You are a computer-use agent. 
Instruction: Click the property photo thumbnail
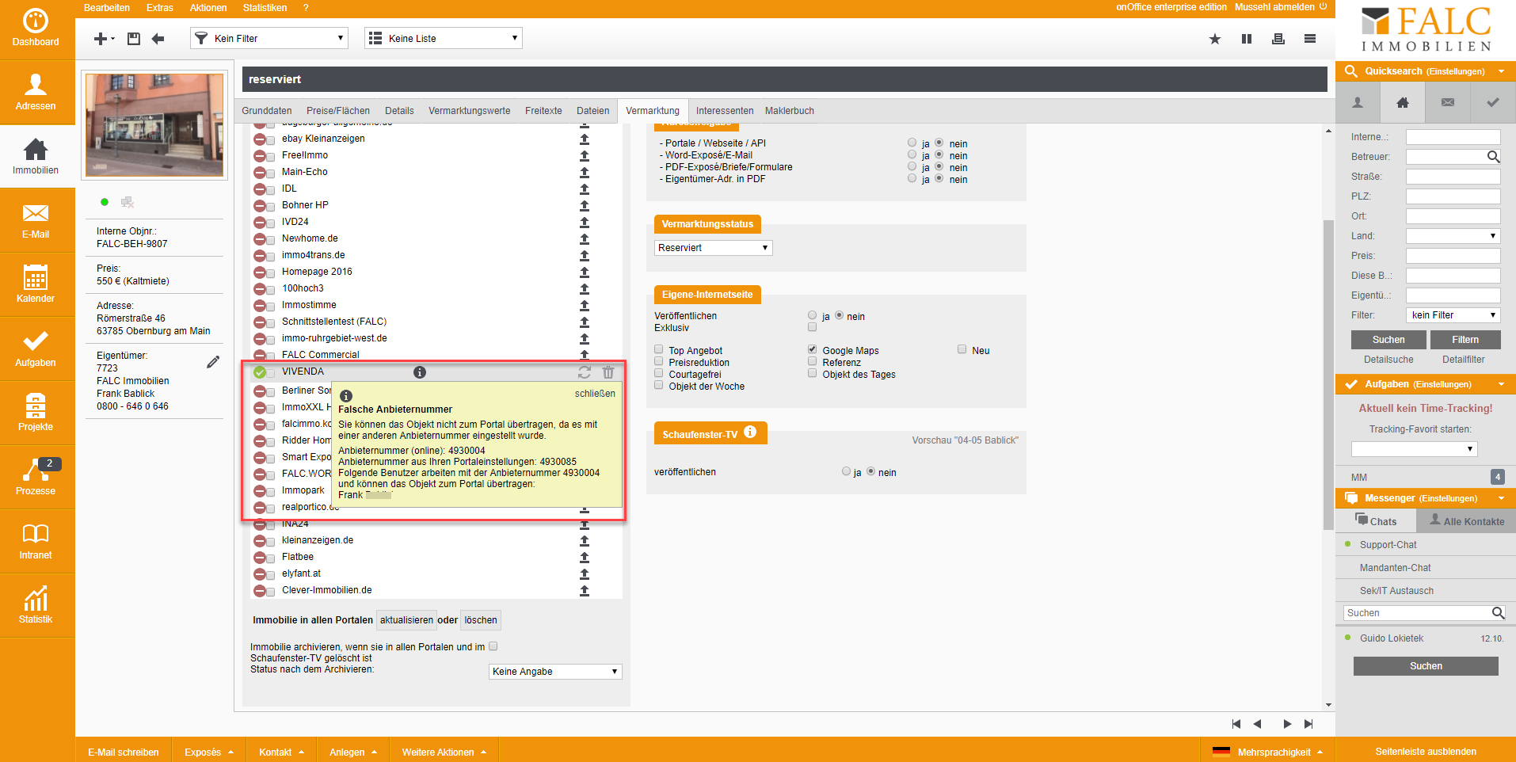coord(154,125)
